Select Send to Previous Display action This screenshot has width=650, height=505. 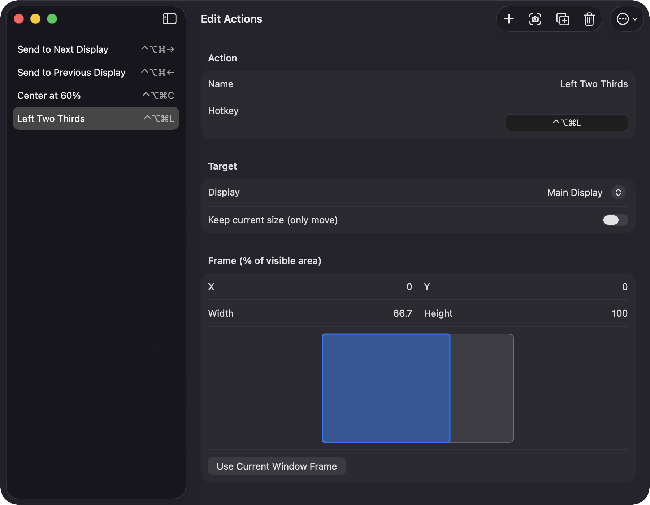coord(96,72)
